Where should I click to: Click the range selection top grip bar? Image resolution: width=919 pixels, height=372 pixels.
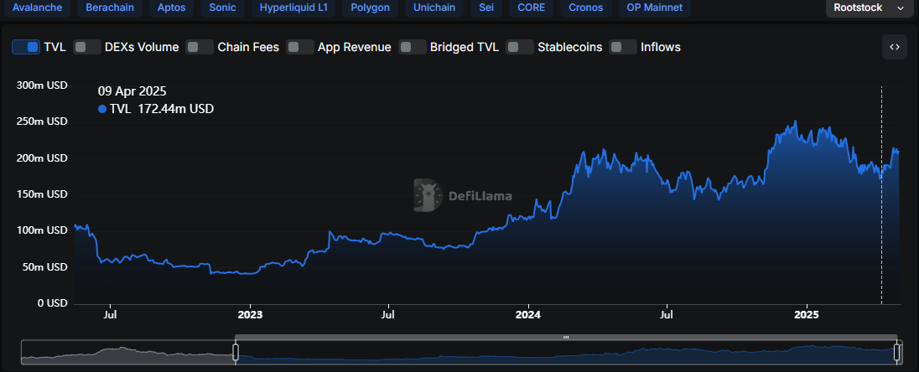(x=566, y=338)
